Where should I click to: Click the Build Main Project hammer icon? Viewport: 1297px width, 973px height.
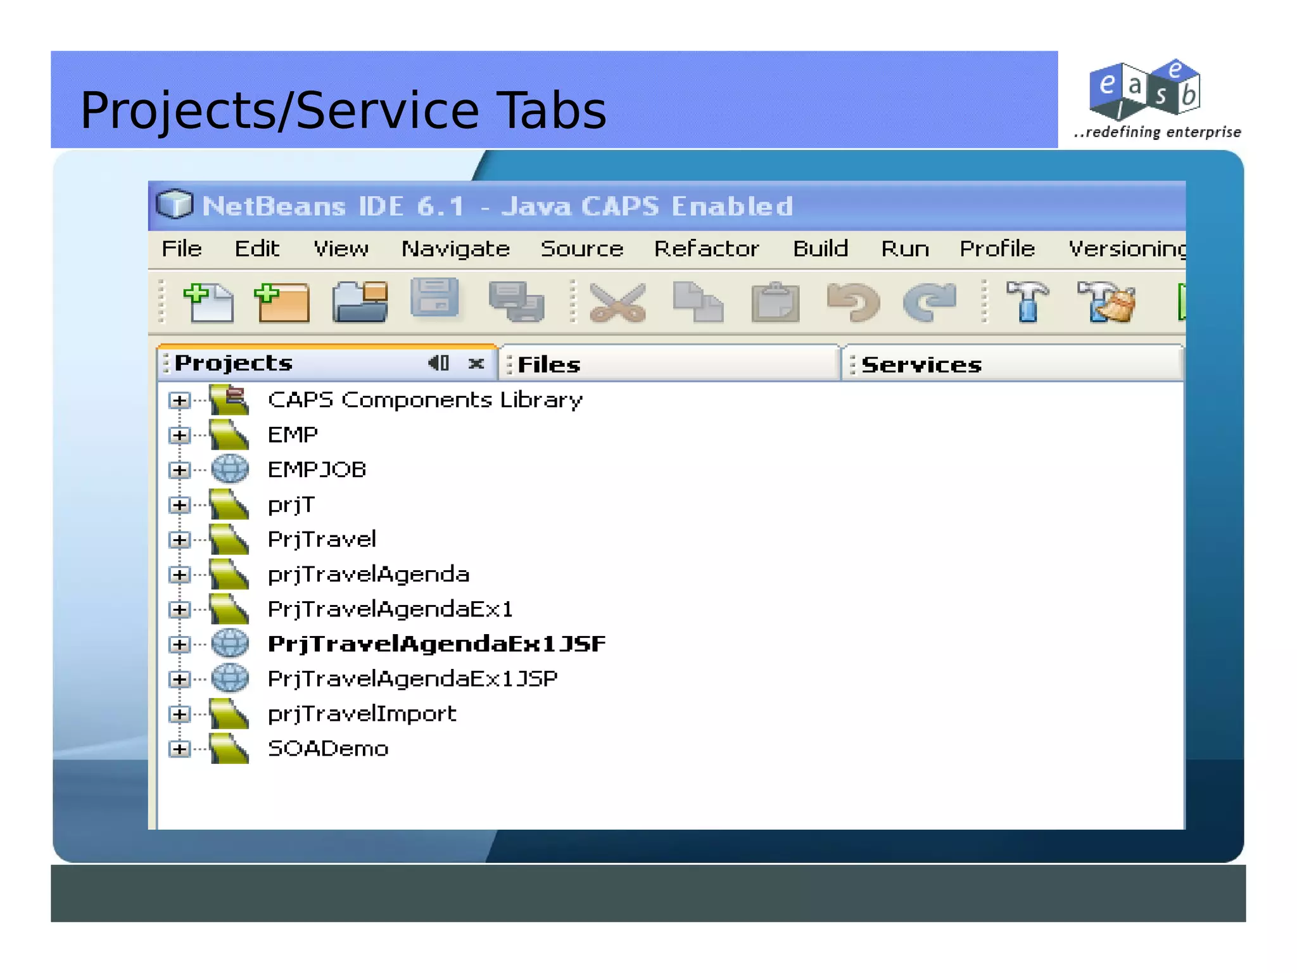pyautogui.click(x=1027, y=302)
